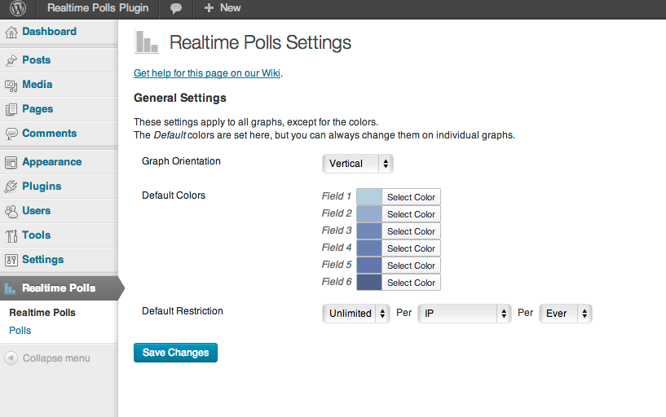Open the IP restriction dropdown
The image size is (666, 417).
(465, 314)
